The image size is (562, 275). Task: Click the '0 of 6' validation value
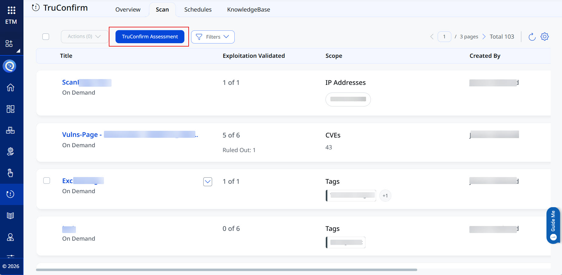point(231,228)
